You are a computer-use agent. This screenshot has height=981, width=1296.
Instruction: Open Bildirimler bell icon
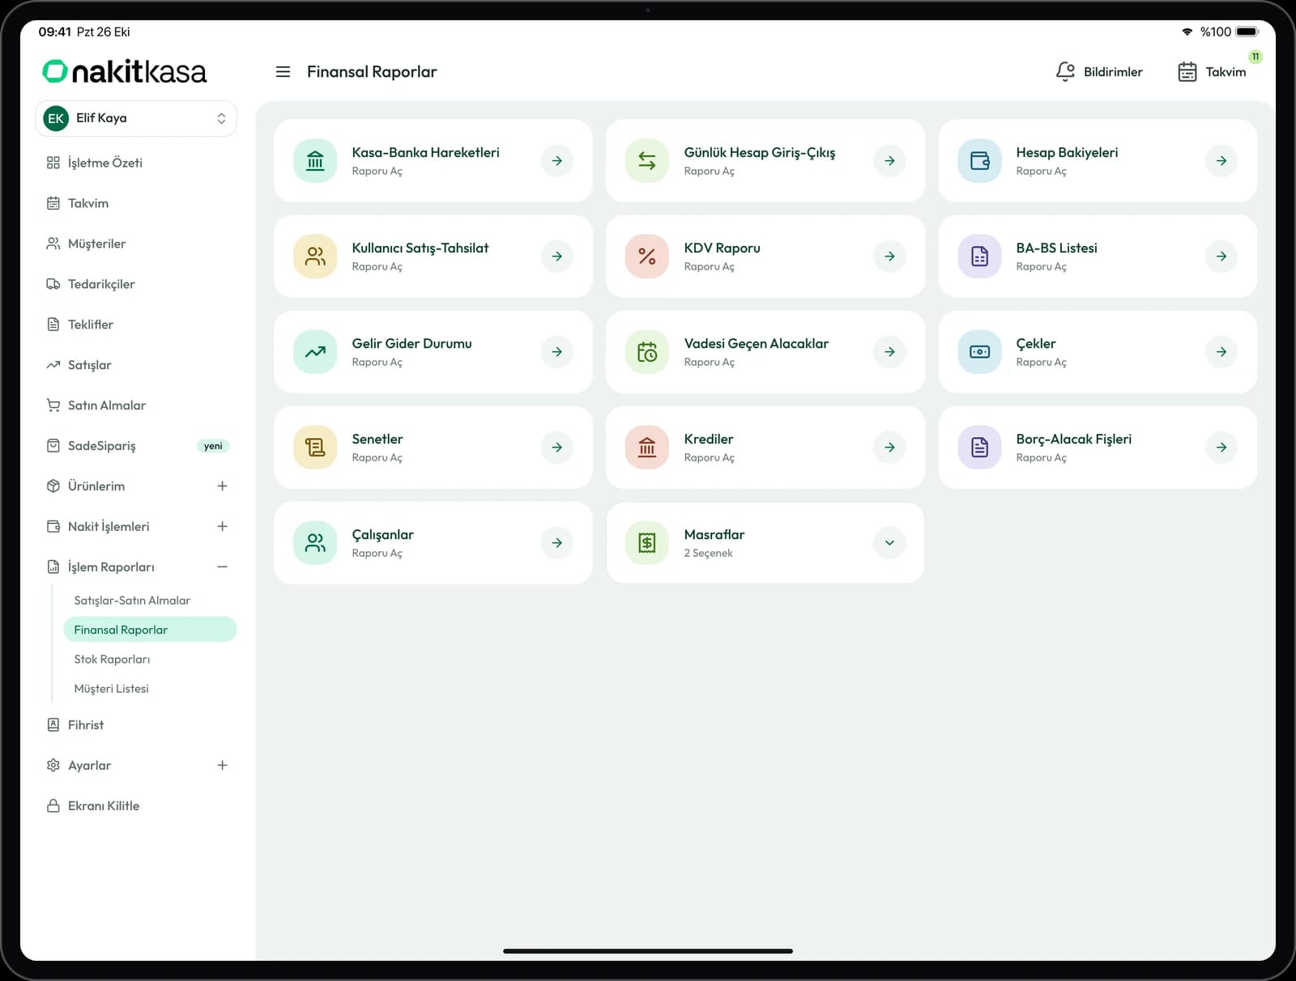[x=1065, y=72]
